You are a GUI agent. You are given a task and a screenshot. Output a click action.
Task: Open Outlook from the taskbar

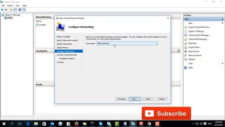(x=52, y=124)
